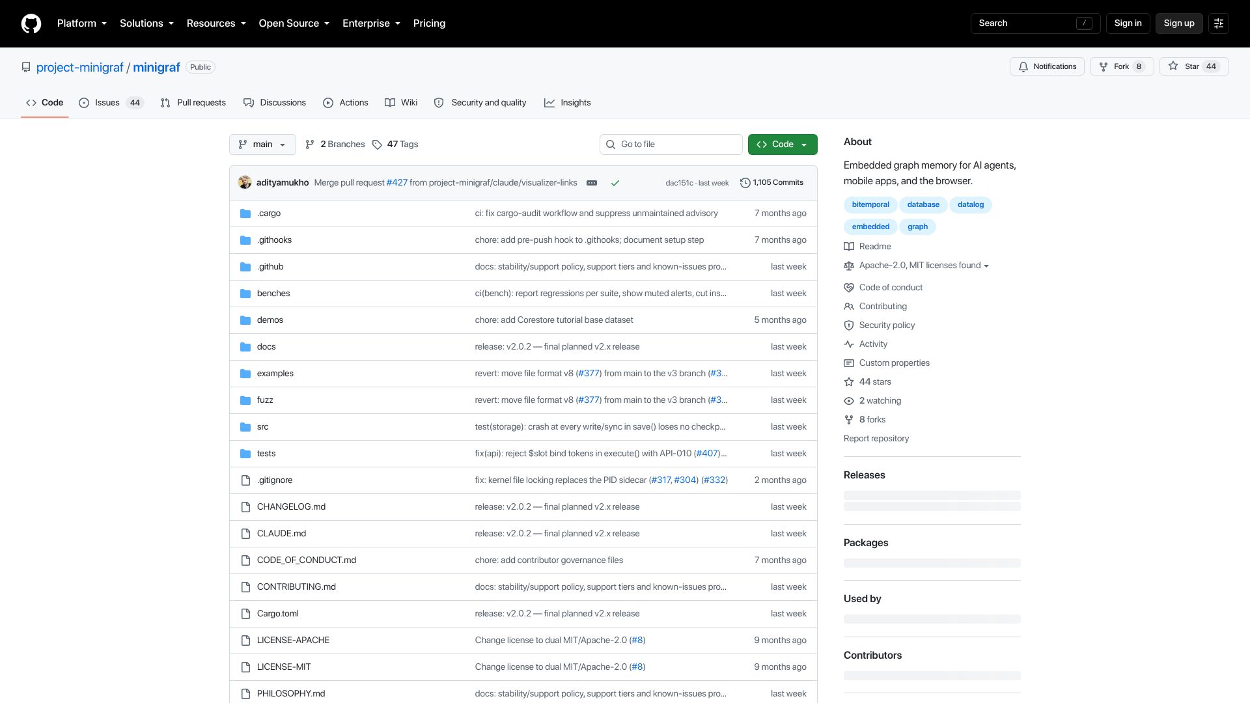Open the Pricing link
Image resolution: width=1250 pixels, height=703 pixels.
[429, 23]
